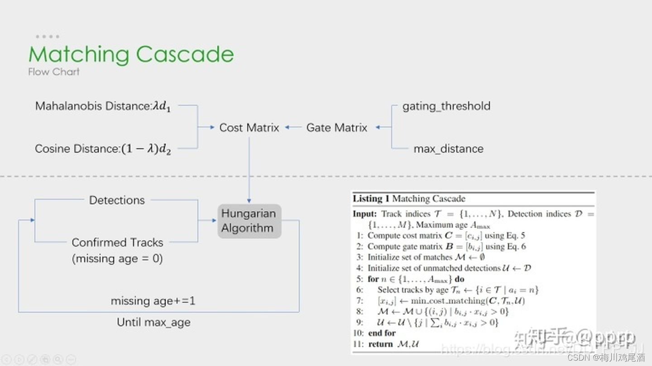Select the 'missing age+=1' text
Image resolution: width=652 pixels, height=366 pixels.
(x=153, y=301)
